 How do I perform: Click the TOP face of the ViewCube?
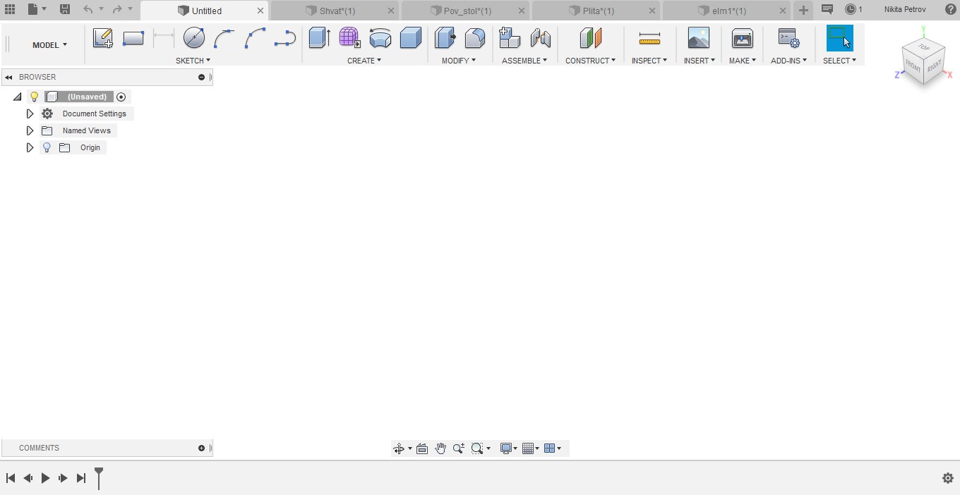(x=923, y=47)
